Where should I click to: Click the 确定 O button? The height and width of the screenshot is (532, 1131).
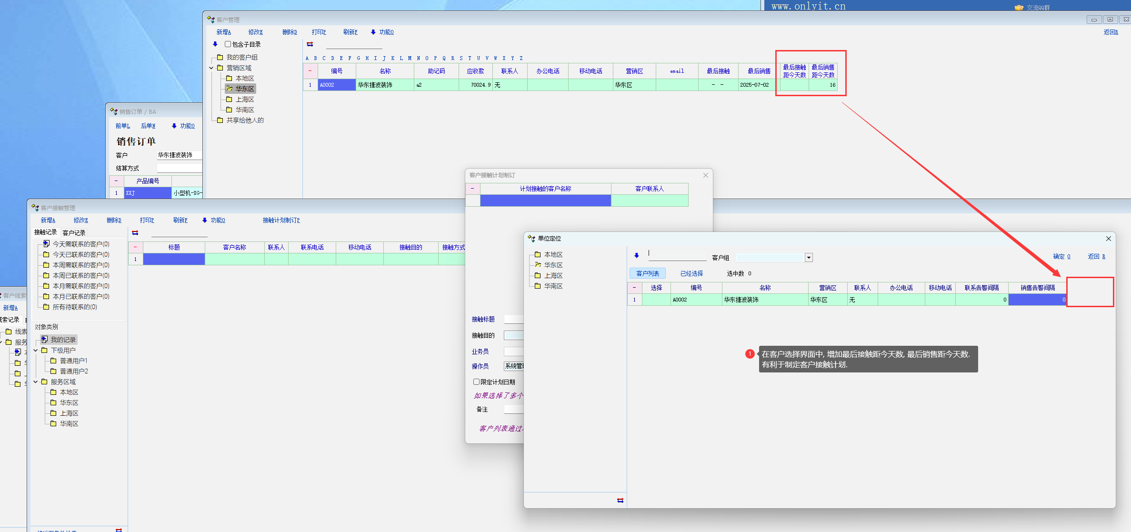tap(1061, 256)
